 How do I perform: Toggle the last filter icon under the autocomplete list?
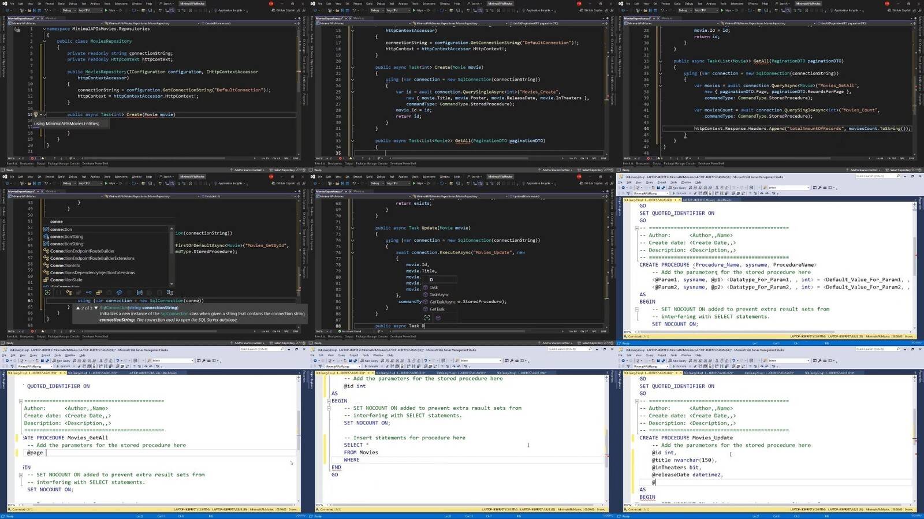pyautogui.click(x=169, y=293)
